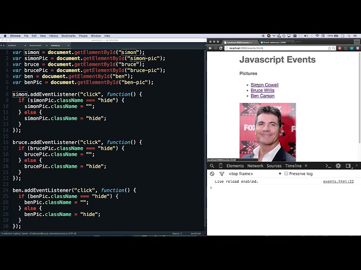Open the Elements DevTools tab
Viewport: 361px width, 270px height.
coord(235,166)
